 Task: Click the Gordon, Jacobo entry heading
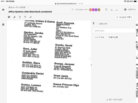[x=34, y=33]
